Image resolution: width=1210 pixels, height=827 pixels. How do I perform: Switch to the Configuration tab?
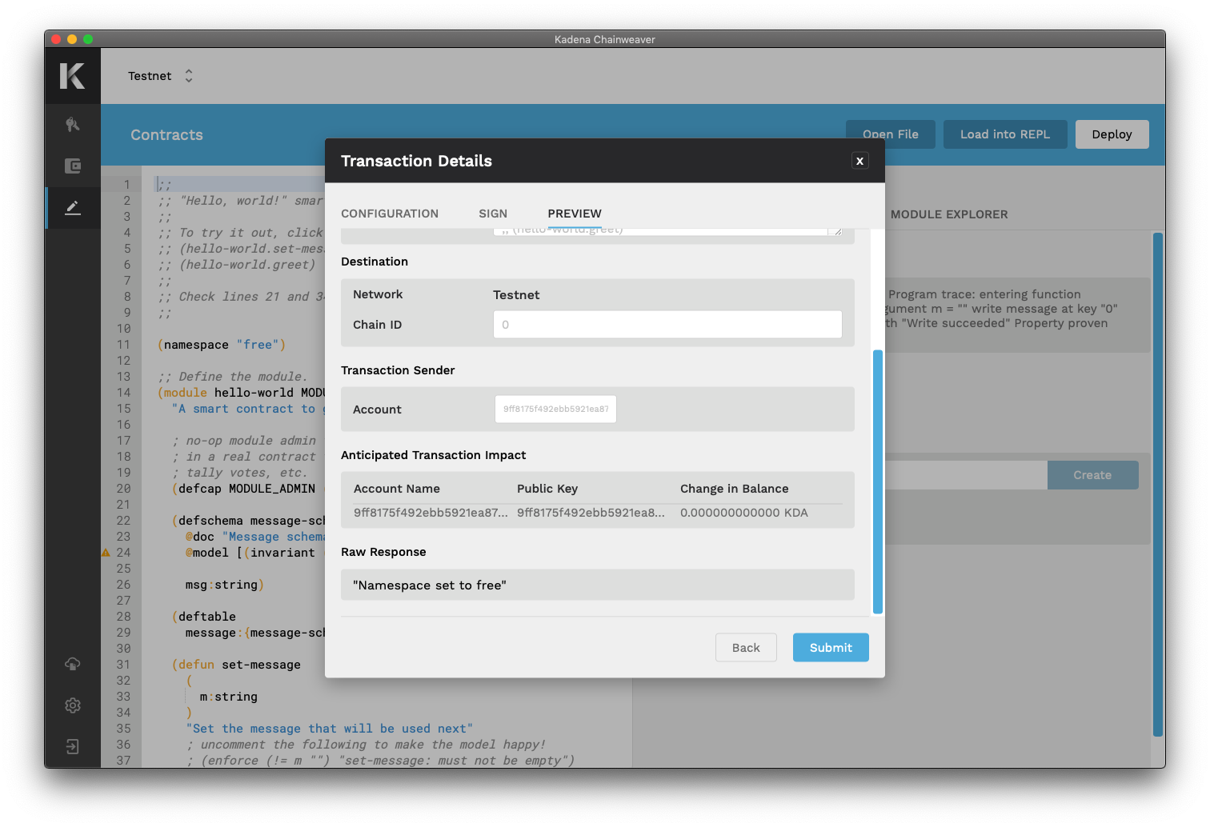(390, 214)
